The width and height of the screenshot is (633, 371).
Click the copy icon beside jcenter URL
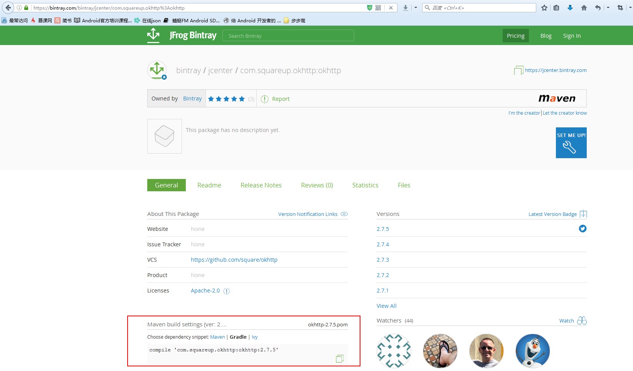point(519,70)
